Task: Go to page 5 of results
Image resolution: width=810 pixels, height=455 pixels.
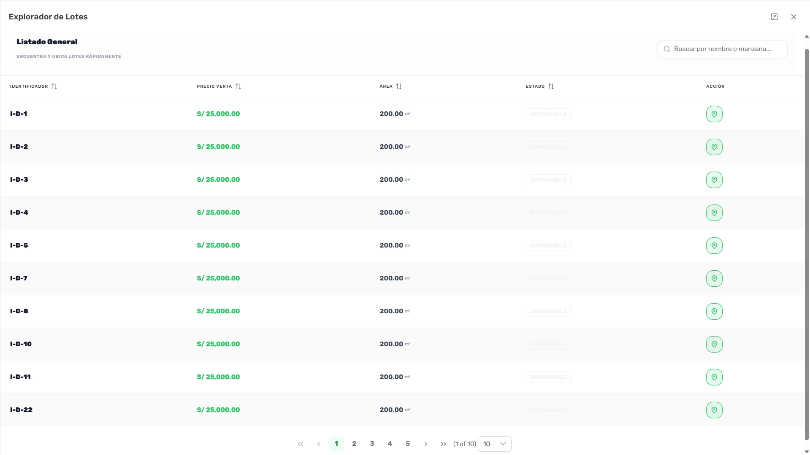Action: [407, 444]
